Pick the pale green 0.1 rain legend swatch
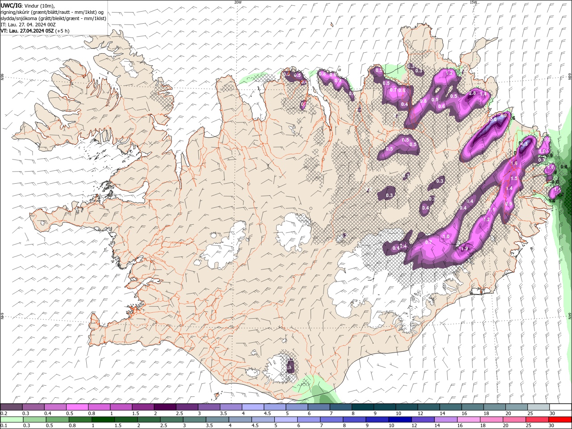 [x=12, y=420]
